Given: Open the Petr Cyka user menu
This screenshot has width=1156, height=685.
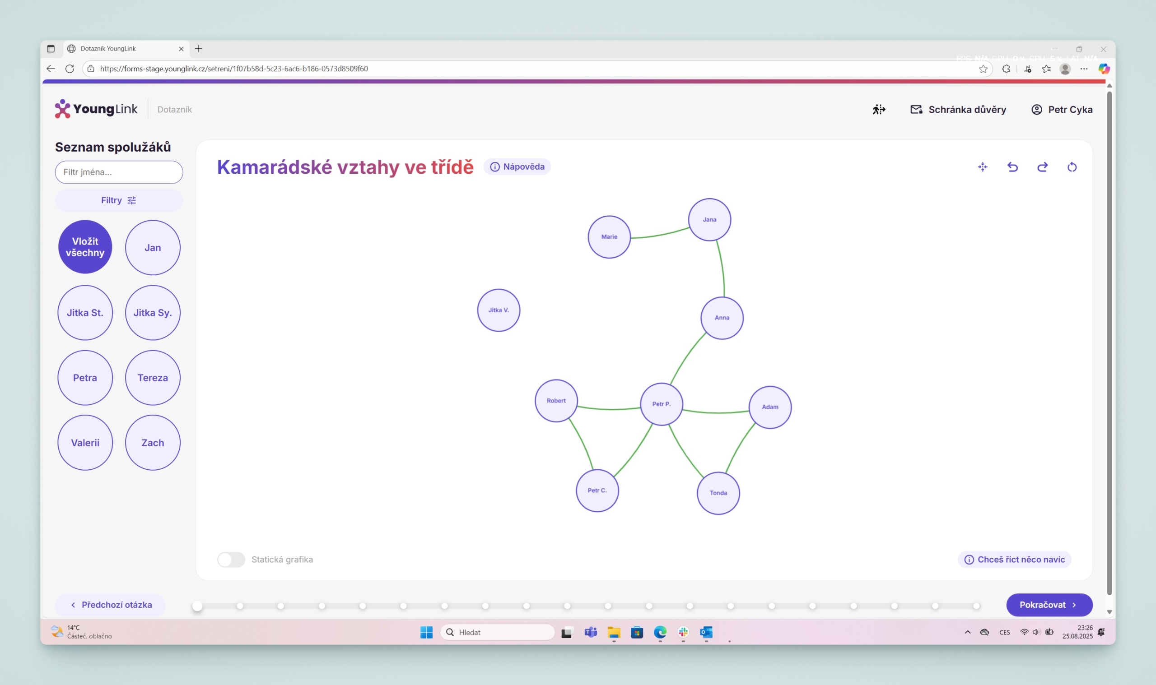Looking at the screenshot, I should 1062,109.
